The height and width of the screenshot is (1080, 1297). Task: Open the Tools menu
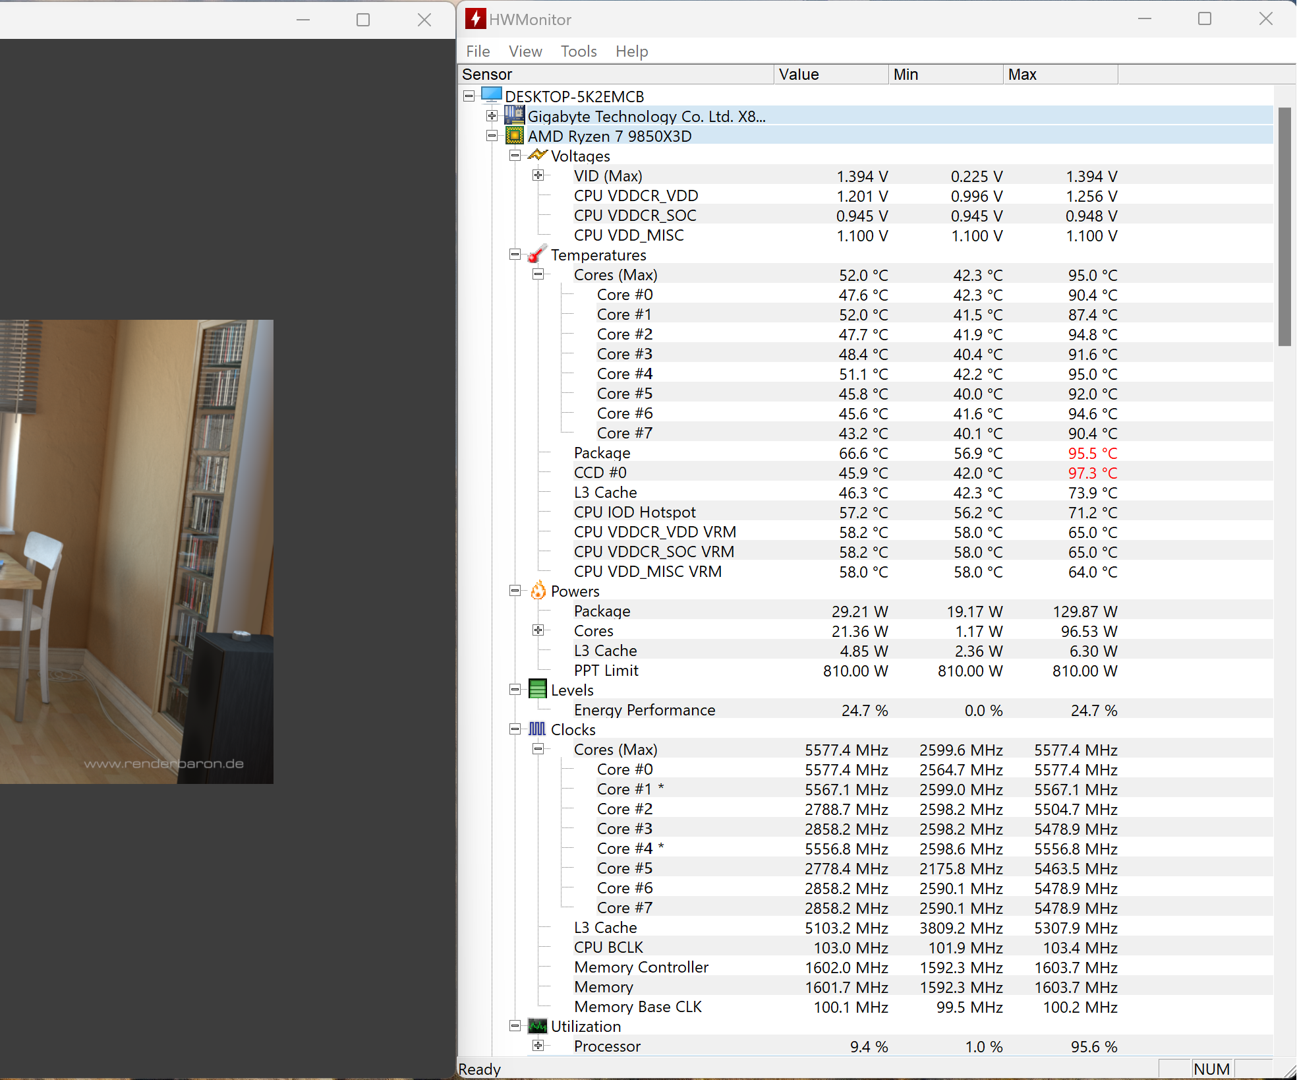(578, 51)
